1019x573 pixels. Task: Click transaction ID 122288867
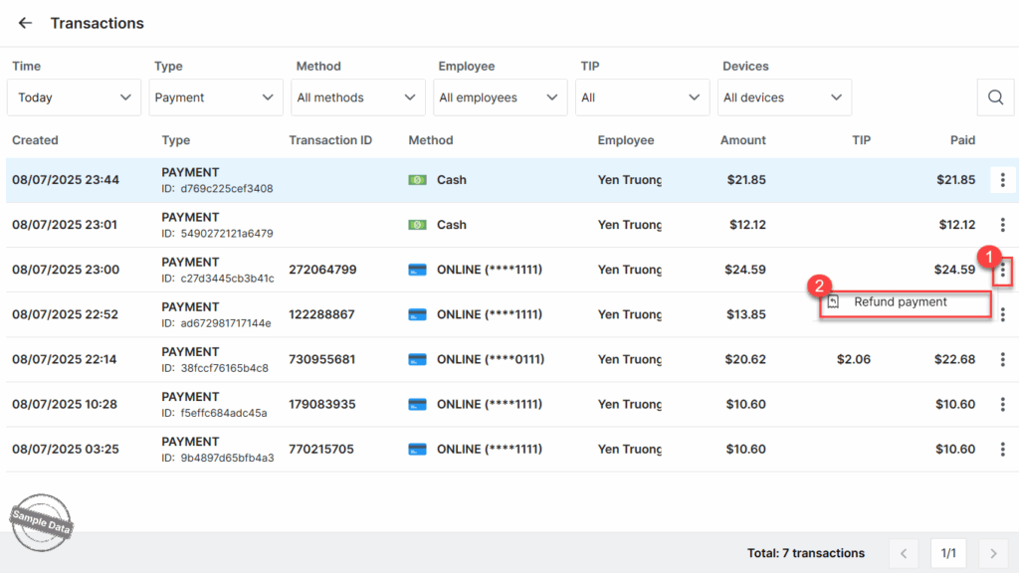[x=321, y=314]
